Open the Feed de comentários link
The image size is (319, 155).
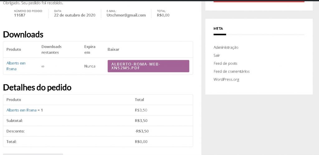[x=231, y=71]
